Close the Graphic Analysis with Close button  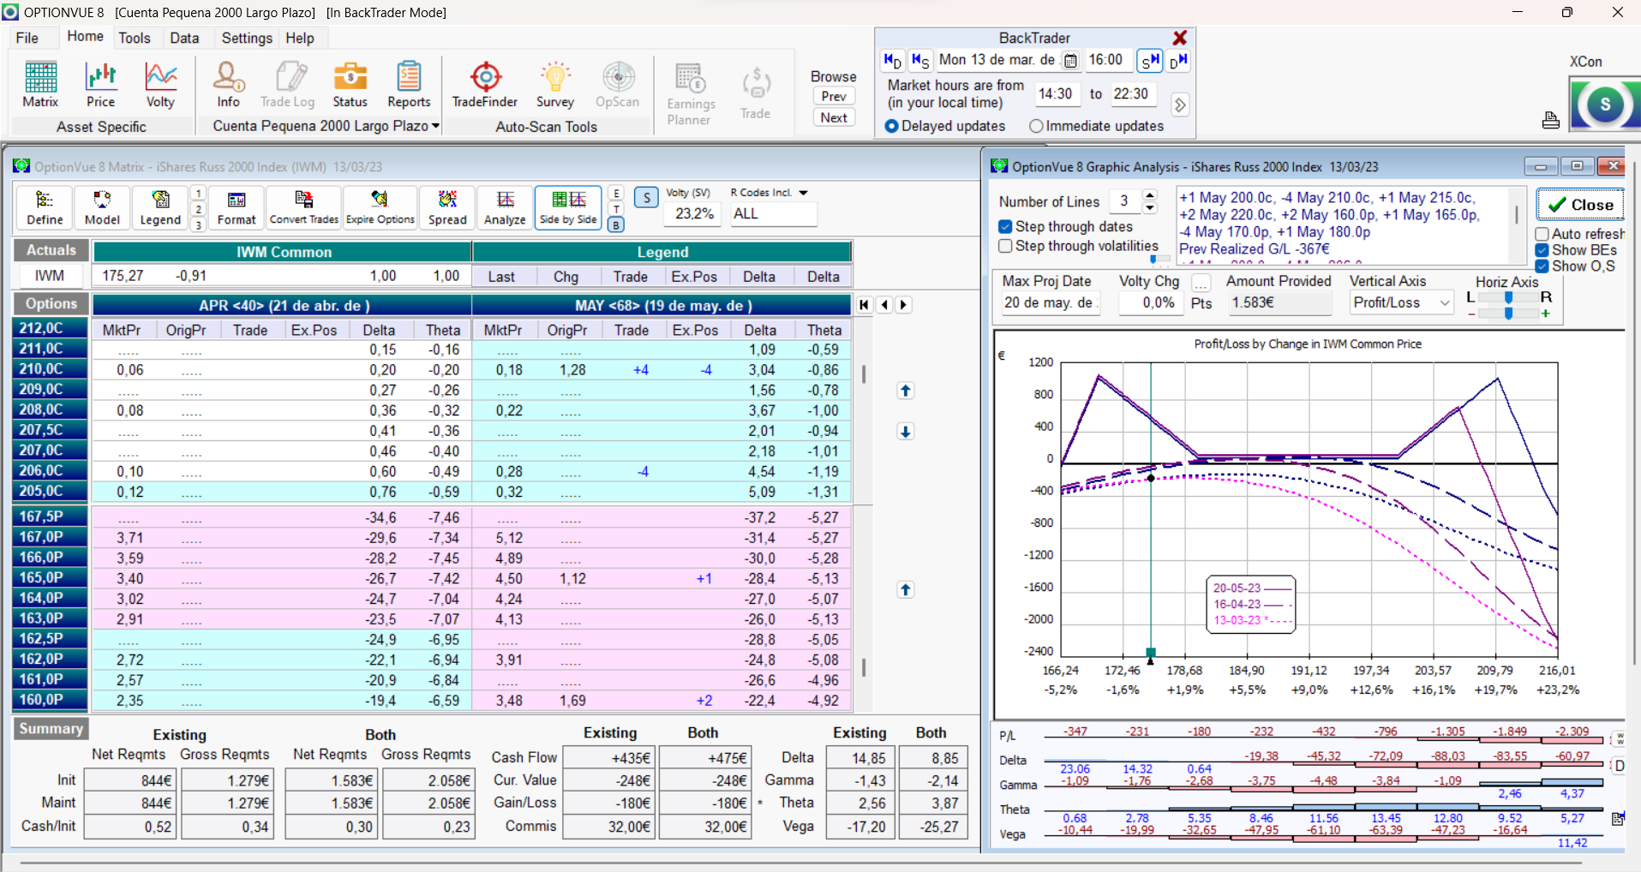point(1580,205)
